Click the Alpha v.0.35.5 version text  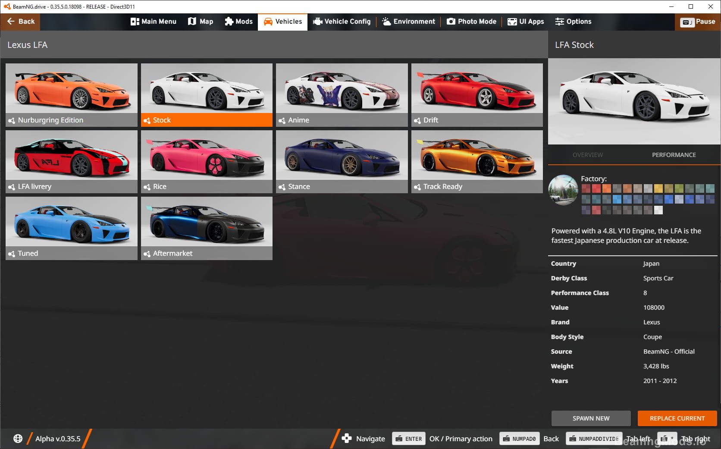click(x=58, y=439)
